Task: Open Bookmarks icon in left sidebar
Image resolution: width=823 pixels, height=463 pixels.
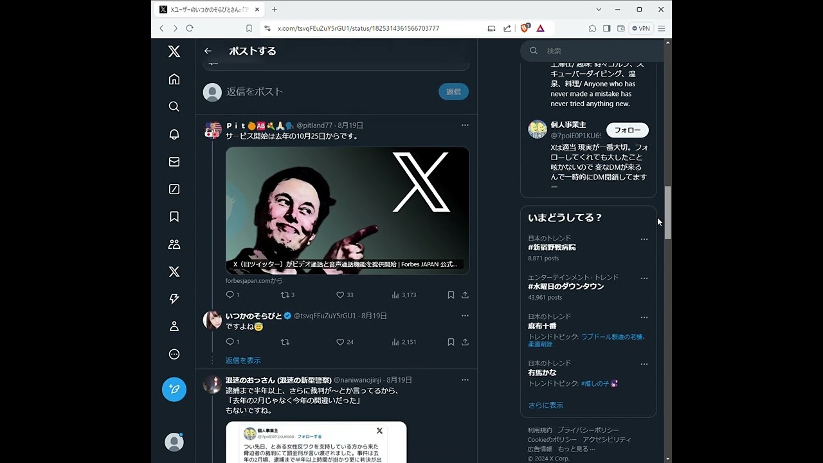Action: tap(174, 217)
